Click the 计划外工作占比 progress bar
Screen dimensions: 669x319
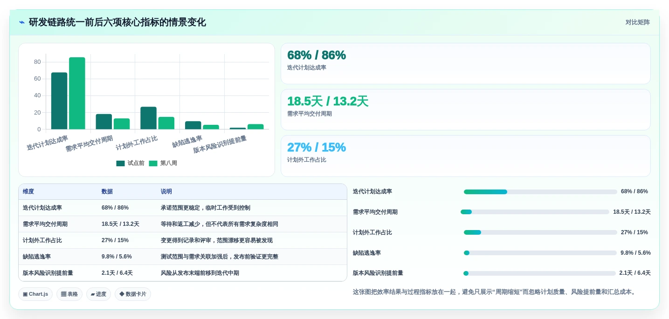click(540, 232)
